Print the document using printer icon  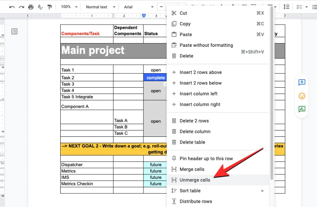pos(31,7)
